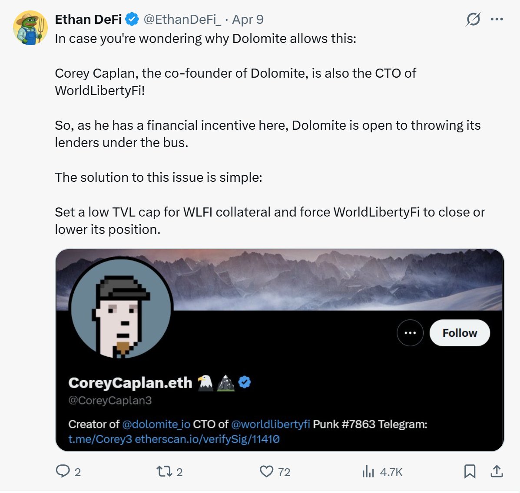Open the tweet's three-dot more menu
This screenshot has width=520, height=493.
click(497, 19)
